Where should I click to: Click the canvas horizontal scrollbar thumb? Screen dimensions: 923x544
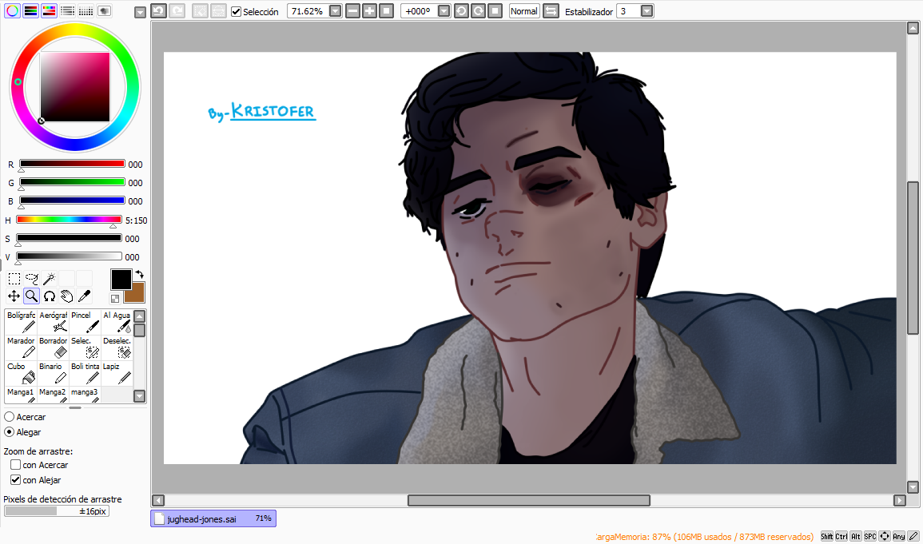528,501
